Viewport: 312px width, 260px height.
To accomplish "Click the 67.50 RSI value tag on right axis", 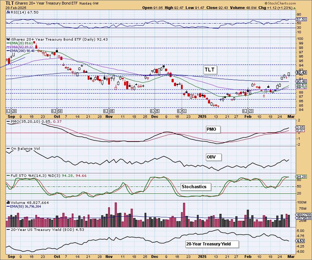I will tap(301, 19).
